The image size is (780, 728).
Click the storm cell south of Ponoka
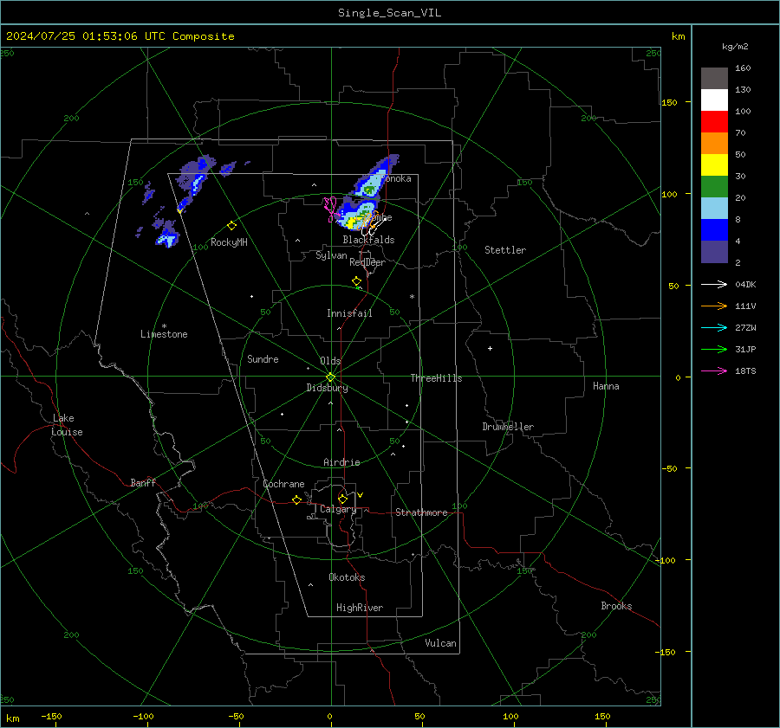[x=369, y=190]
